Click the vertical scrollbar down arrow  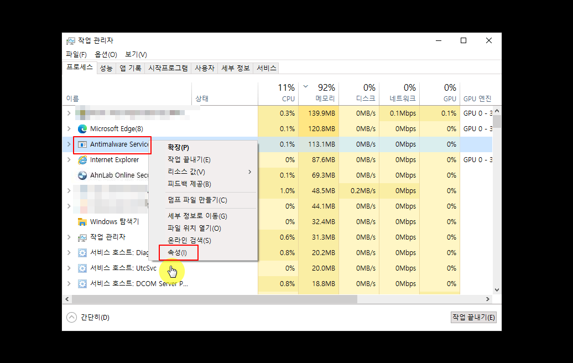[497, 291]
